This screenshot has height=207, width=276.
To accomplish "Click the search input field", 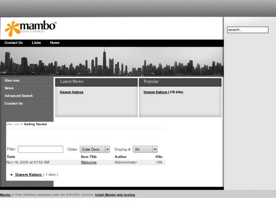I will (248, 30).
